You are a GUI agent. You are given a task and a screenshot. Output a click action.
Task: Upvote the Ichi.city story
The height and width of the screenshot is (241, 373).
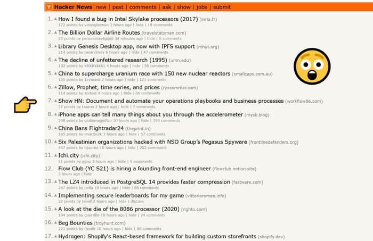[55, 155]
